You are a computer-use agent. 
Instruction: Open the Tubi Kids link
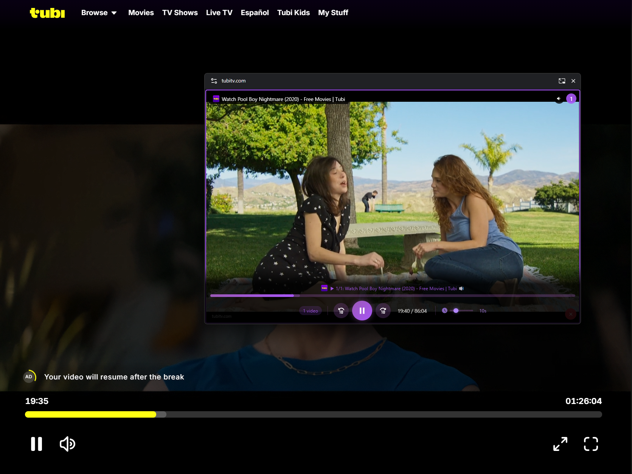pos(293,13)
